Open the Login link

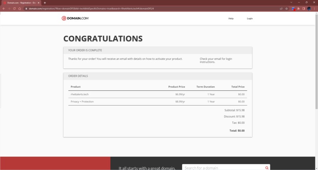coord(250,18)
